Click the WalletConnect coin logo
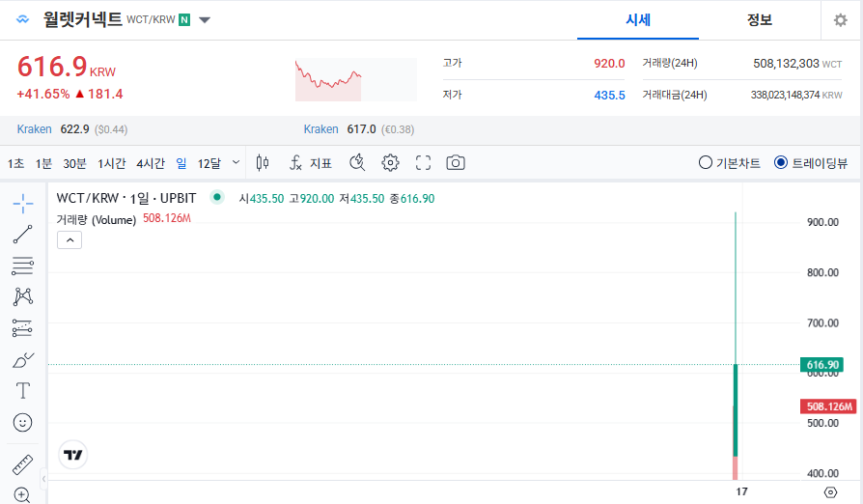 point(22,20)
